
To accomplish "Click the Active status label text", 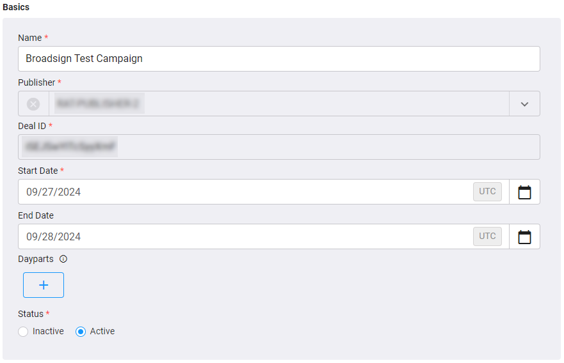I will [102, 331].
